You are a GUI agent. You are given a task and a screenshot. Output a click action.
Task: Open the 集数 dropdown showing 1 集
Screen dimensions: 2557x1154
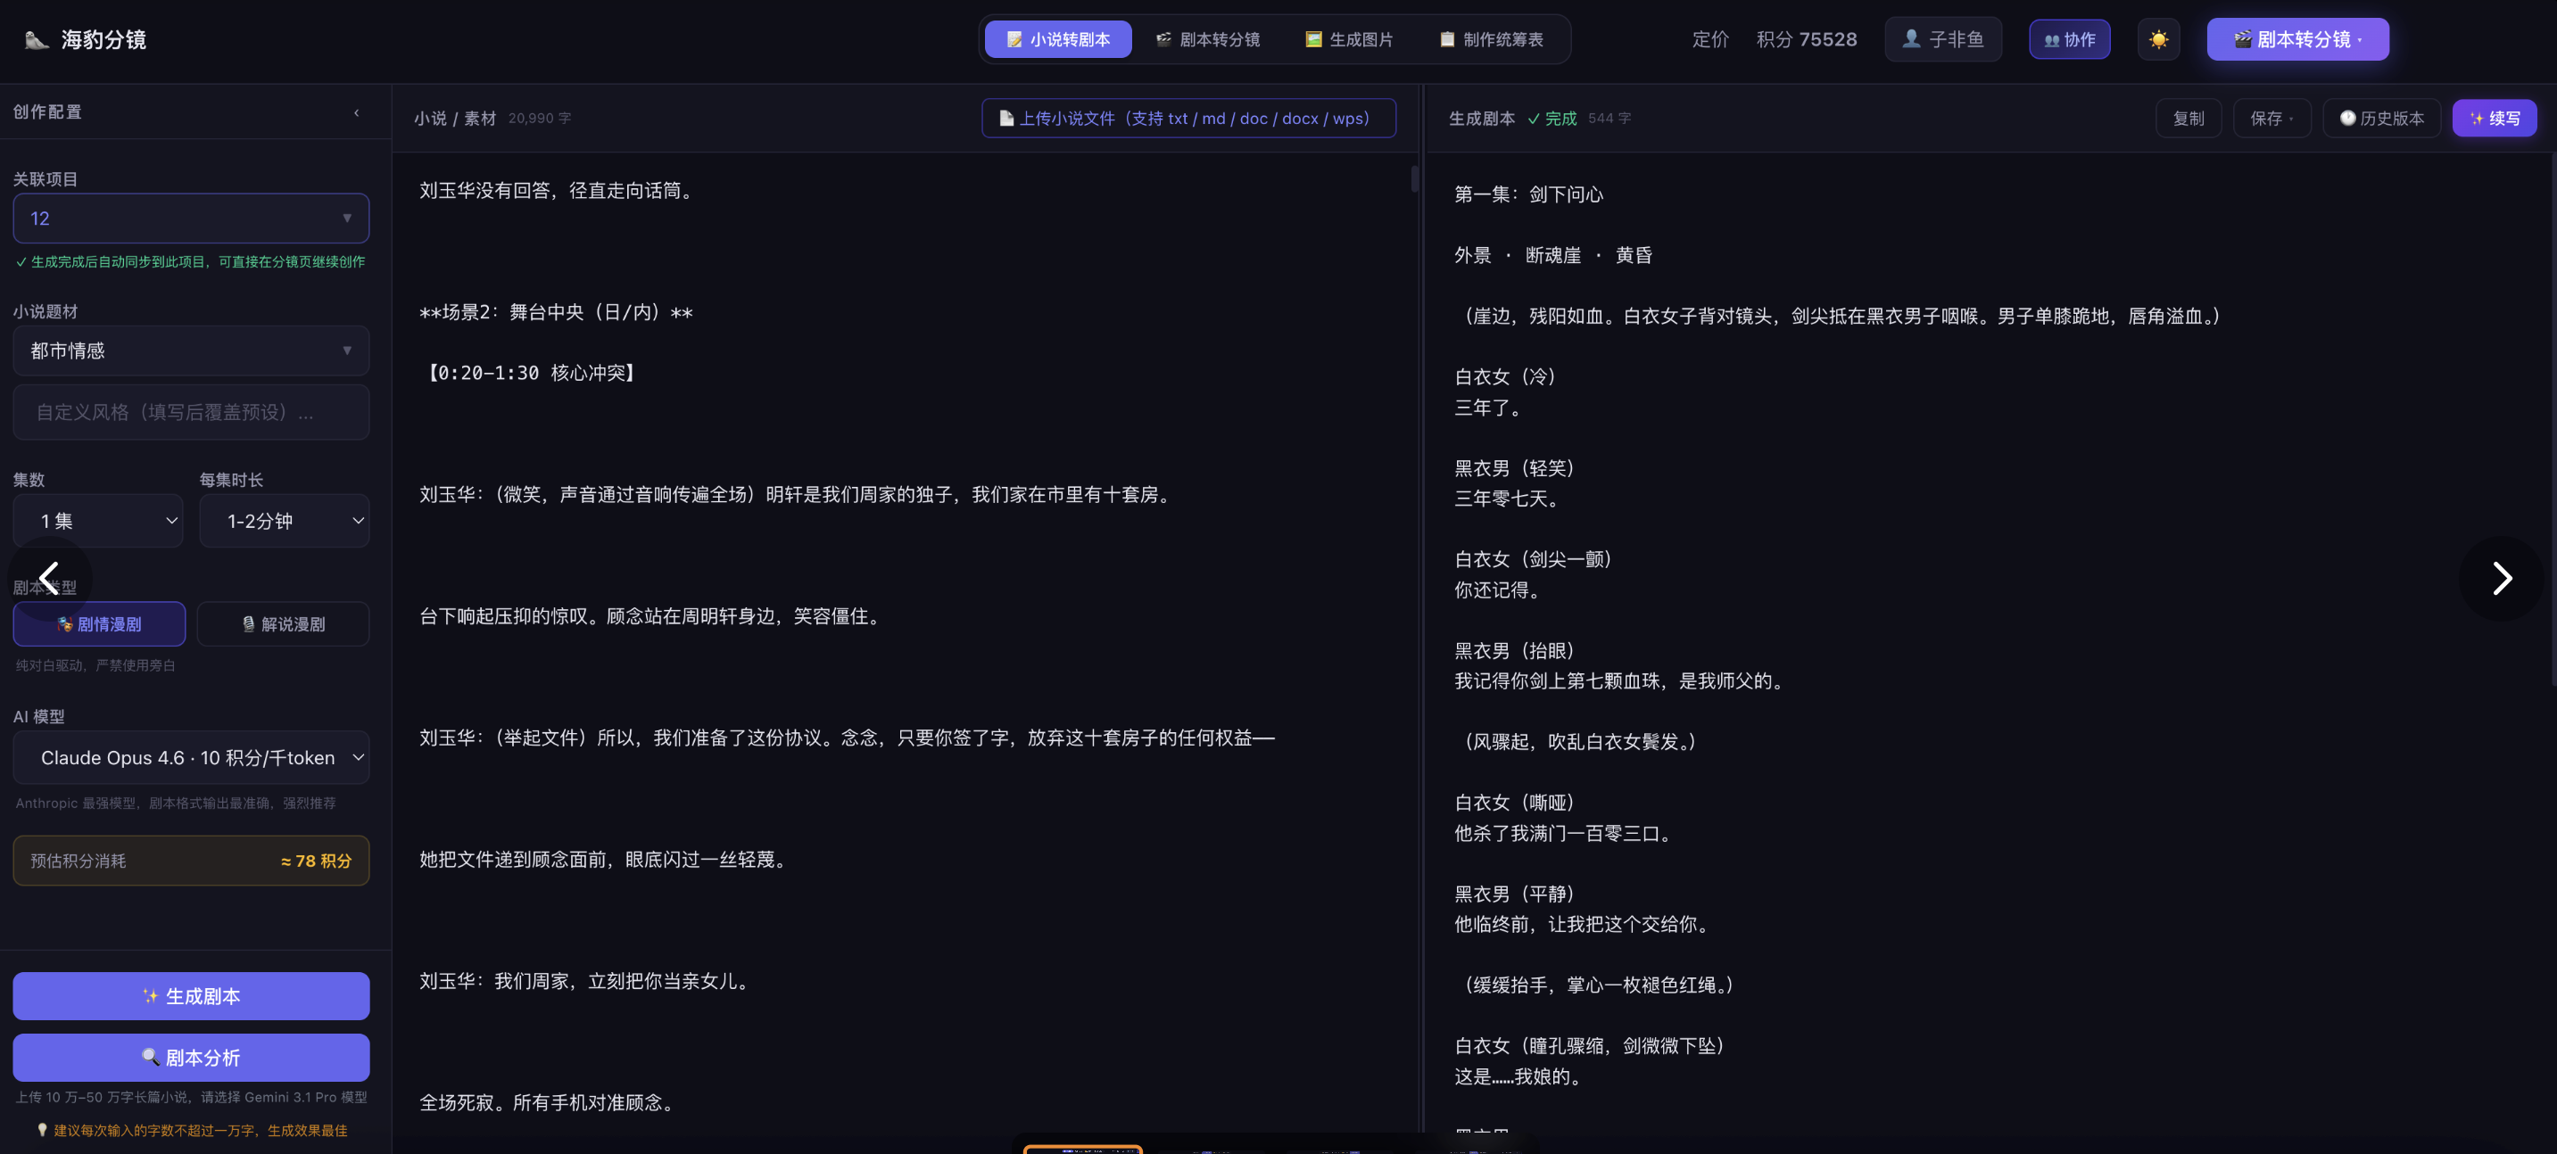[97, 521]
